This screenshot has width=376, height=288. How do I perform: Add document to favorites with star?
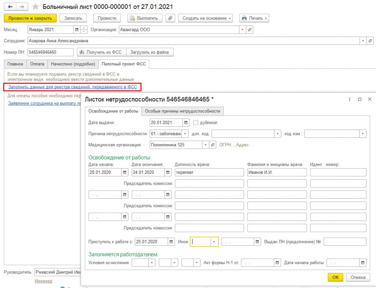pyautogui.click(x=36, y=7)
